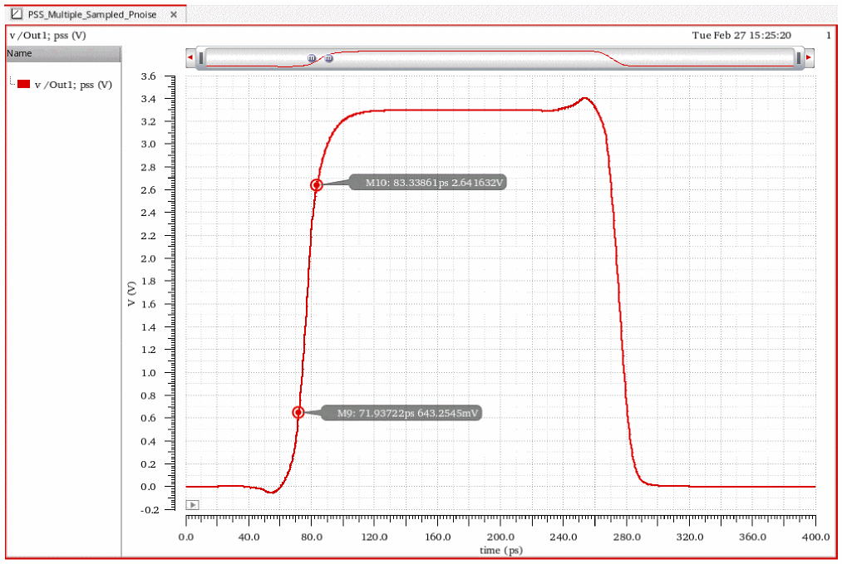Click the v /Out1; pss (V) plot title

[47, 36]
